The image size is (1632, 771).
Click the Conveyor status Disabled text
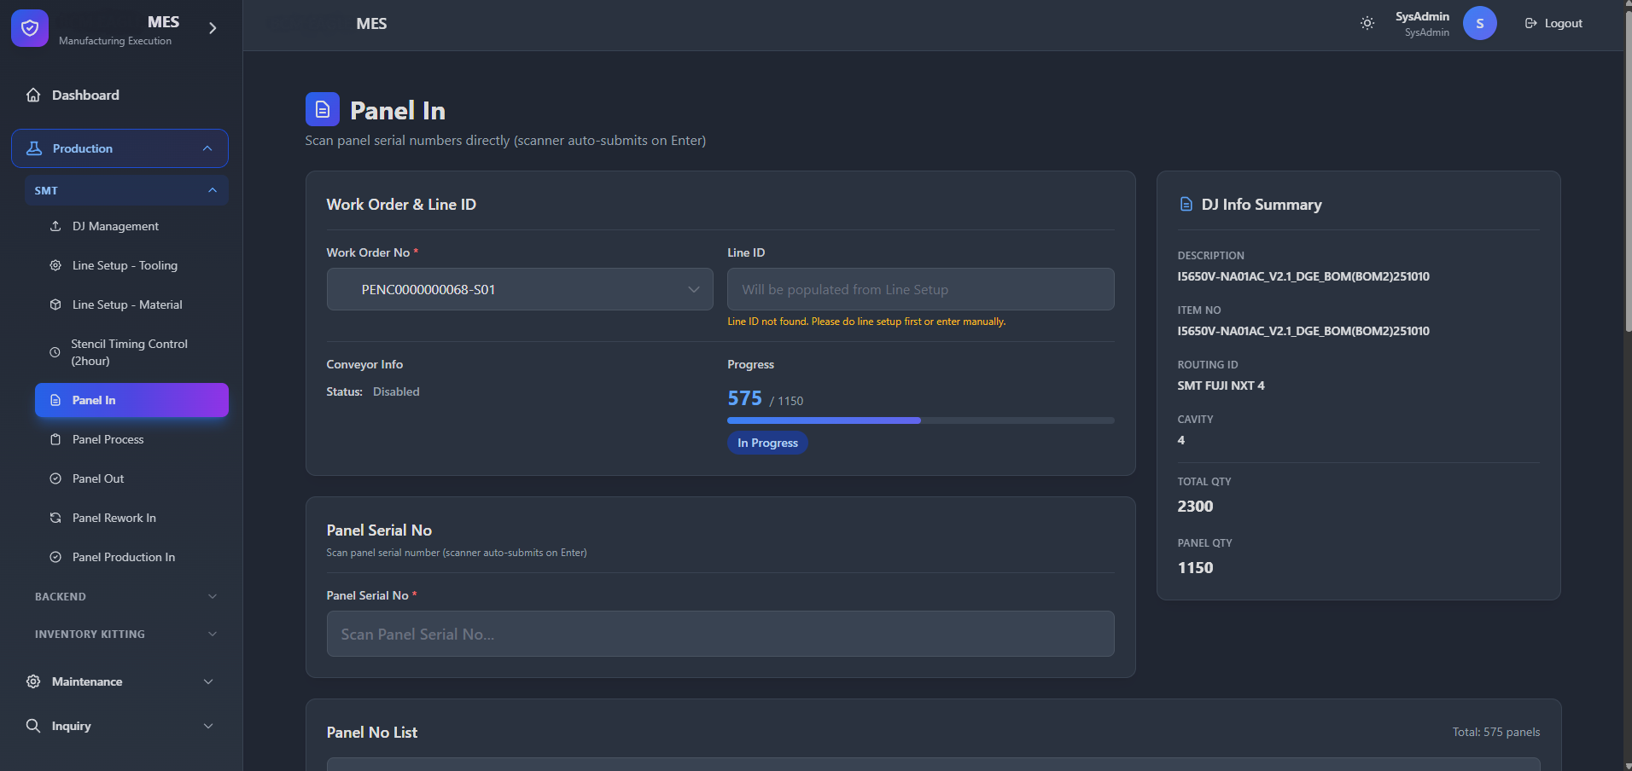[x=396, y=391]
